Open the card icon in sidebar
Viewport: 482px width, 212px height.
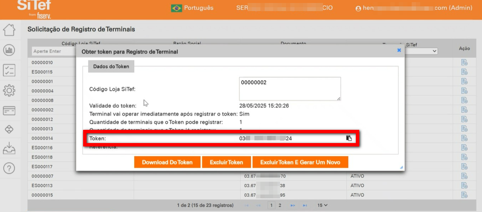(x=9, y=110)
